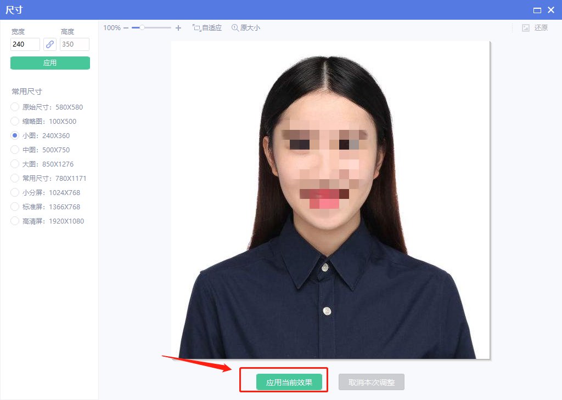Select the 缩略图 100X500 size option
The width and height of the screenshot is (562, 400).
click(x=15, y=121)
